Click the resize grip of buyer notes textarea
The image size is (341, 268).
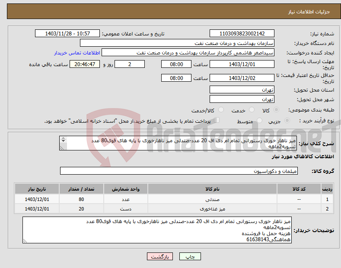pyautogui.click(x=25, y=241)
